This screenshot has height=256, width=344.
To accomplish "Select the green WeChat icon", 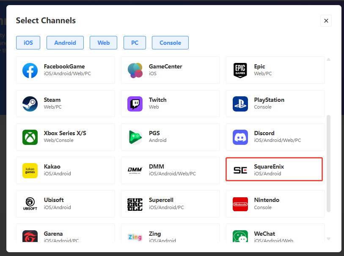I will [x=240, y=236].
